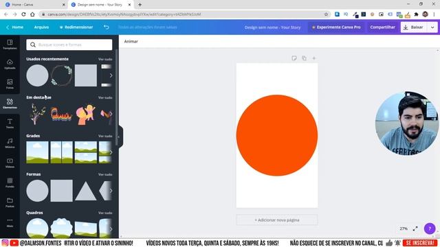The image size is (440, 247).
Task: Go back to Home with chevron
Action: tap(14, 27)
